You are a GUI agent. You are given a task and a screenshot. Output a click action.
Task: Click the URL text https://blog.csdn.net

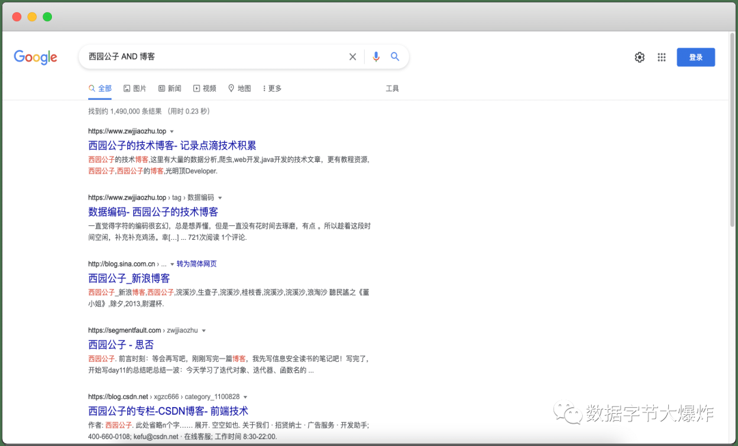(x=118, y=397)
